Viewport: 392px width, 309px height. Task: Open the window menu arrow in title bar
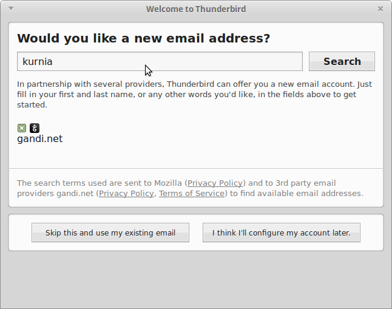click(x=12, y=9)
